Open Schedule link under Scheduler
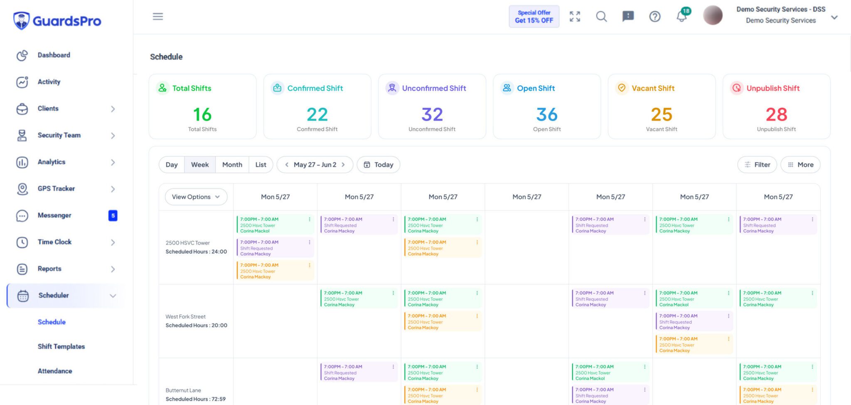This screenshot has height=405, width=851. coord(52,322)
